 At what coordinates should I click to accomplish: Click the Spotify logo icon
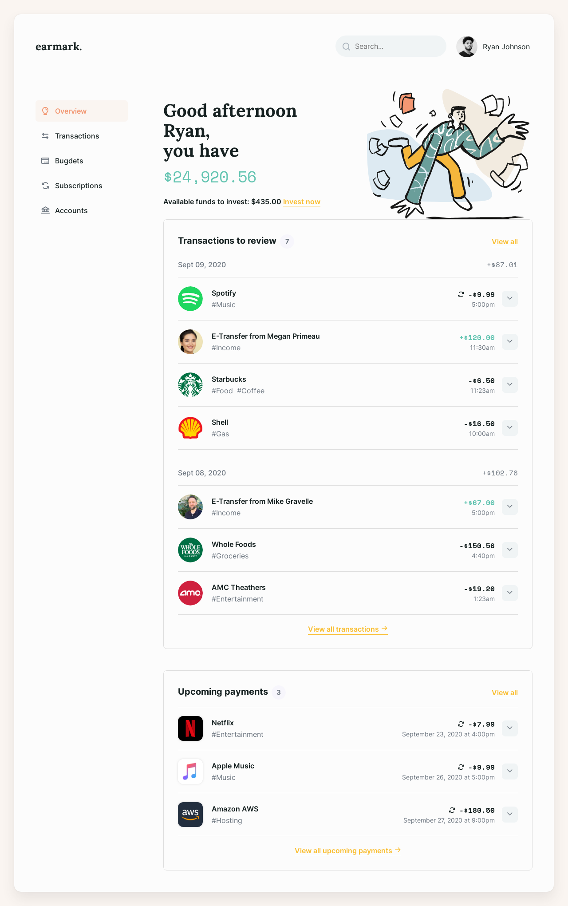pyautogui.click(x=190, y=299)
